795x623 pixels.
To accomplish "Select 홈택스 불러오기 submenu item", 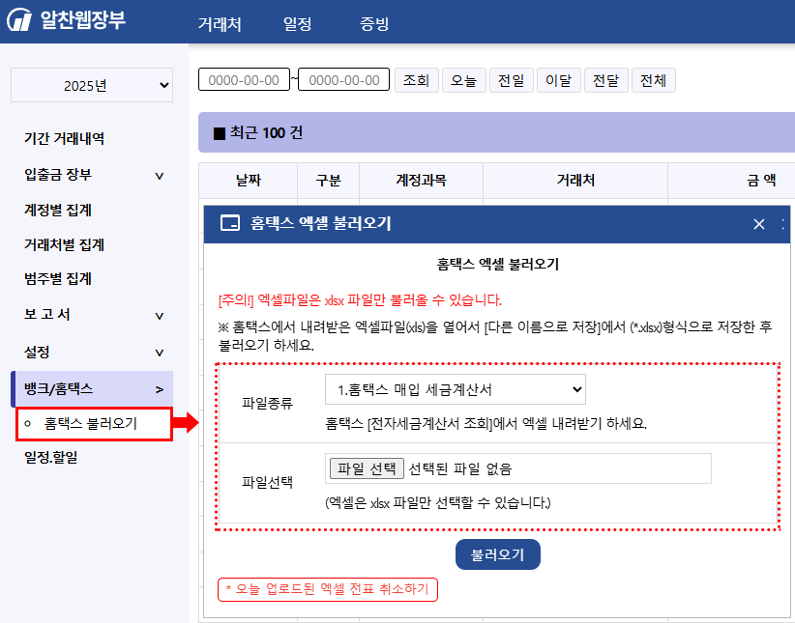I will (95, 423).
